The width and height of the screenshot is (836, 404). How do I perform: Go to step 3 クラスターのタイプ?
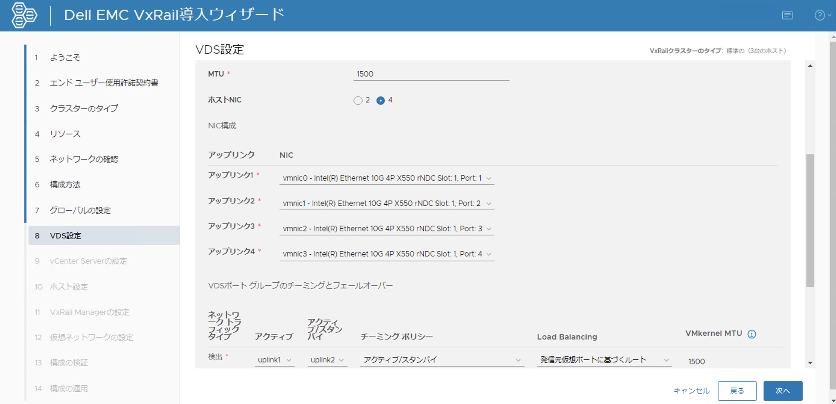(x=84, y=108)
